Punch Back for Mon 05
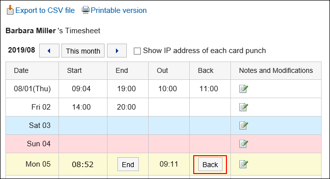The image size is (330, 179). (x=210, y=164)
